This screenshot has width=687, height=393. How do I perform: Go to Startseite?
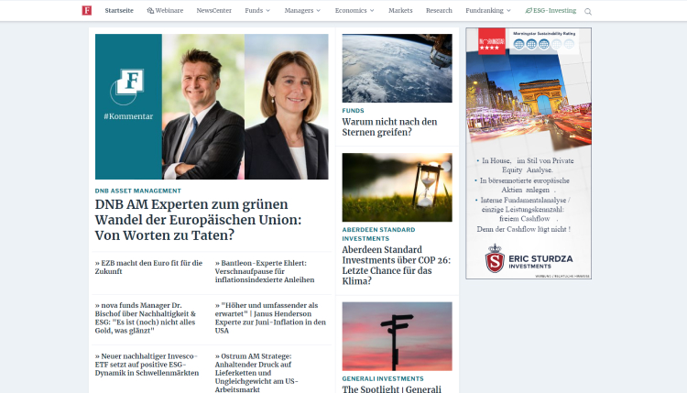pos(119,10)
